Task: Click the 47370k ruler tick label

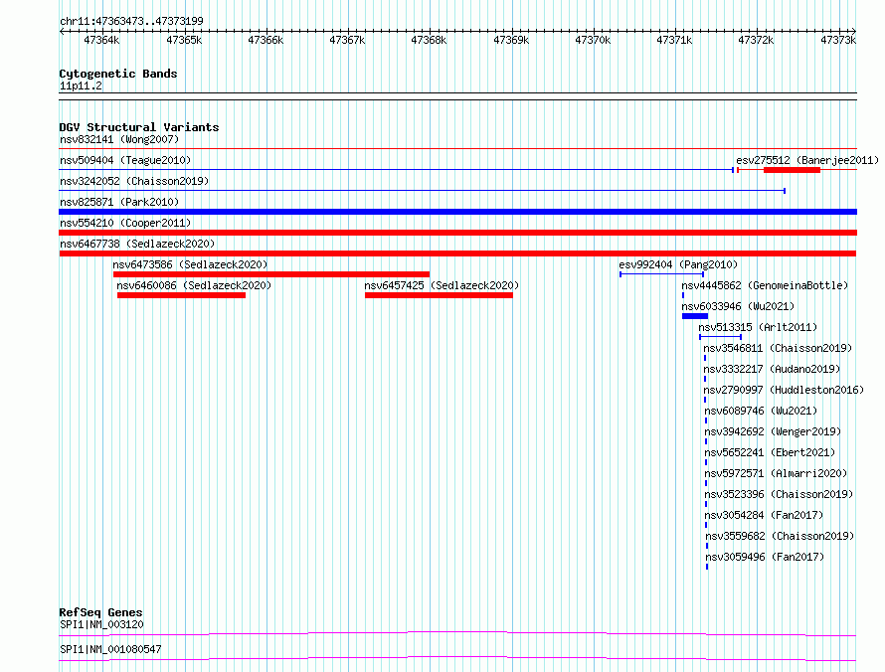Action: coord(593,40)
